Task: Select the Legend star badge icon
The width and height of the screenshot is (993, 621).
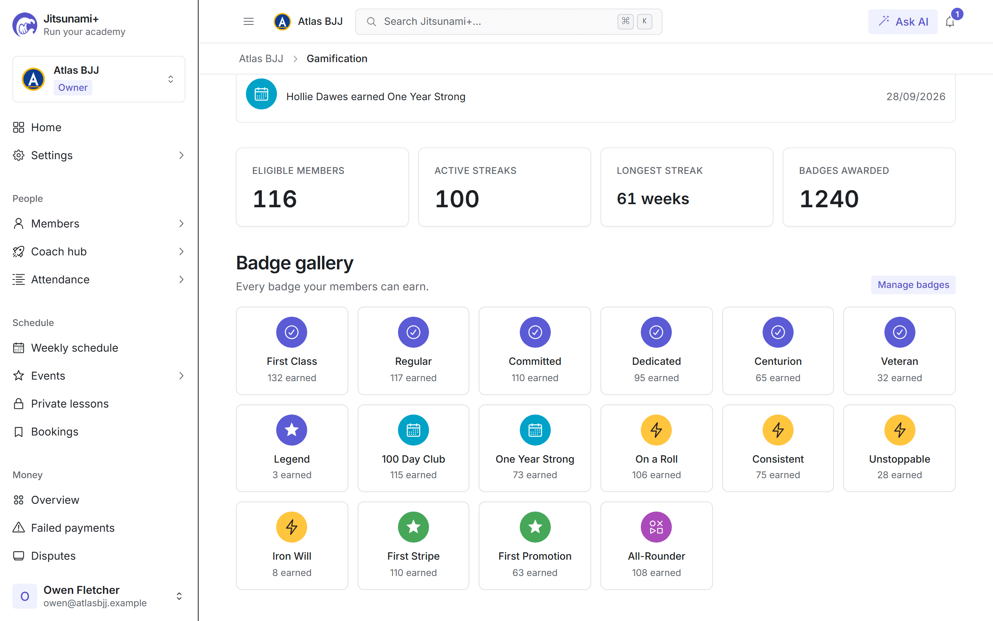Action: pos(291,430)
